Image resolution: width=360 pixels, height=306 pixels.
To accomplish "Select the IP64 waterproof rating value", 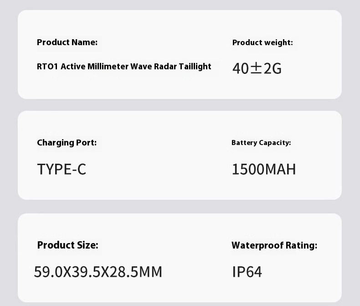I will (247, 272).
